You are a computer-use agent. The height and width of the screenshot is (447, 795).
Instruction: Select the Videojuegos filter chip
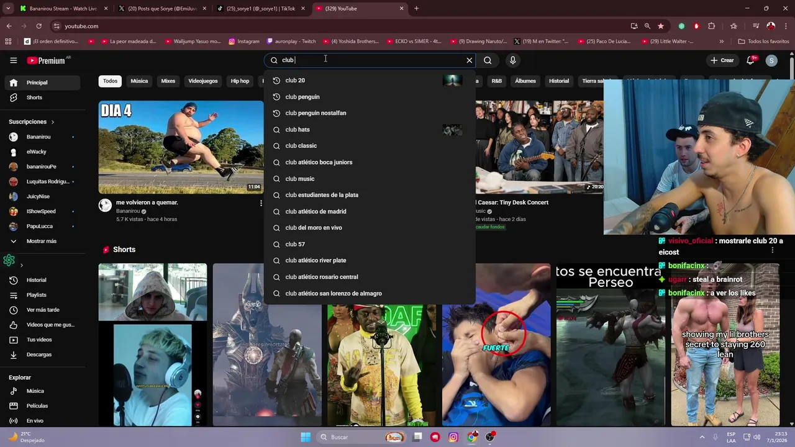pos(203,81)
